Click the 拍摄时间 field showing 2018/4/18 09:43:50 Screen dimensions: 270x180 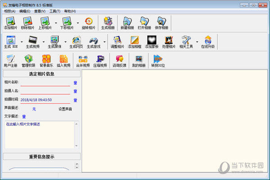point(45,100)
